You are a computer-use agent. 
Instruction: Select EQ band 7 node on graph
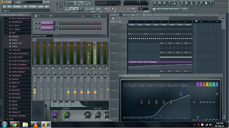(x=181, y=94)
